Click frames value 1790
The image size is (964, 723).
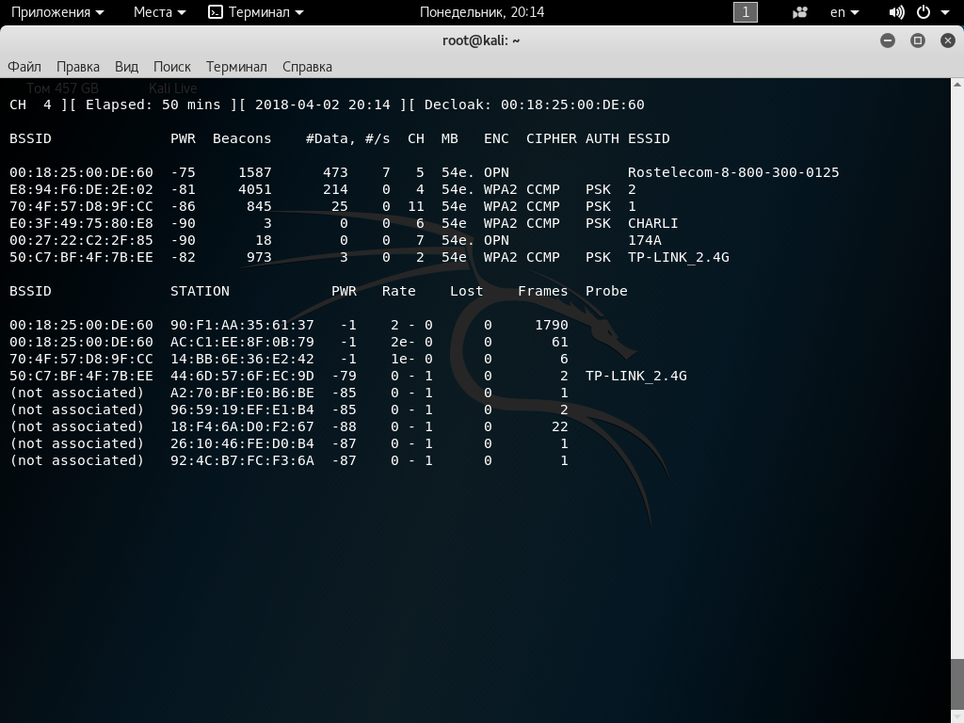point(551,325)
